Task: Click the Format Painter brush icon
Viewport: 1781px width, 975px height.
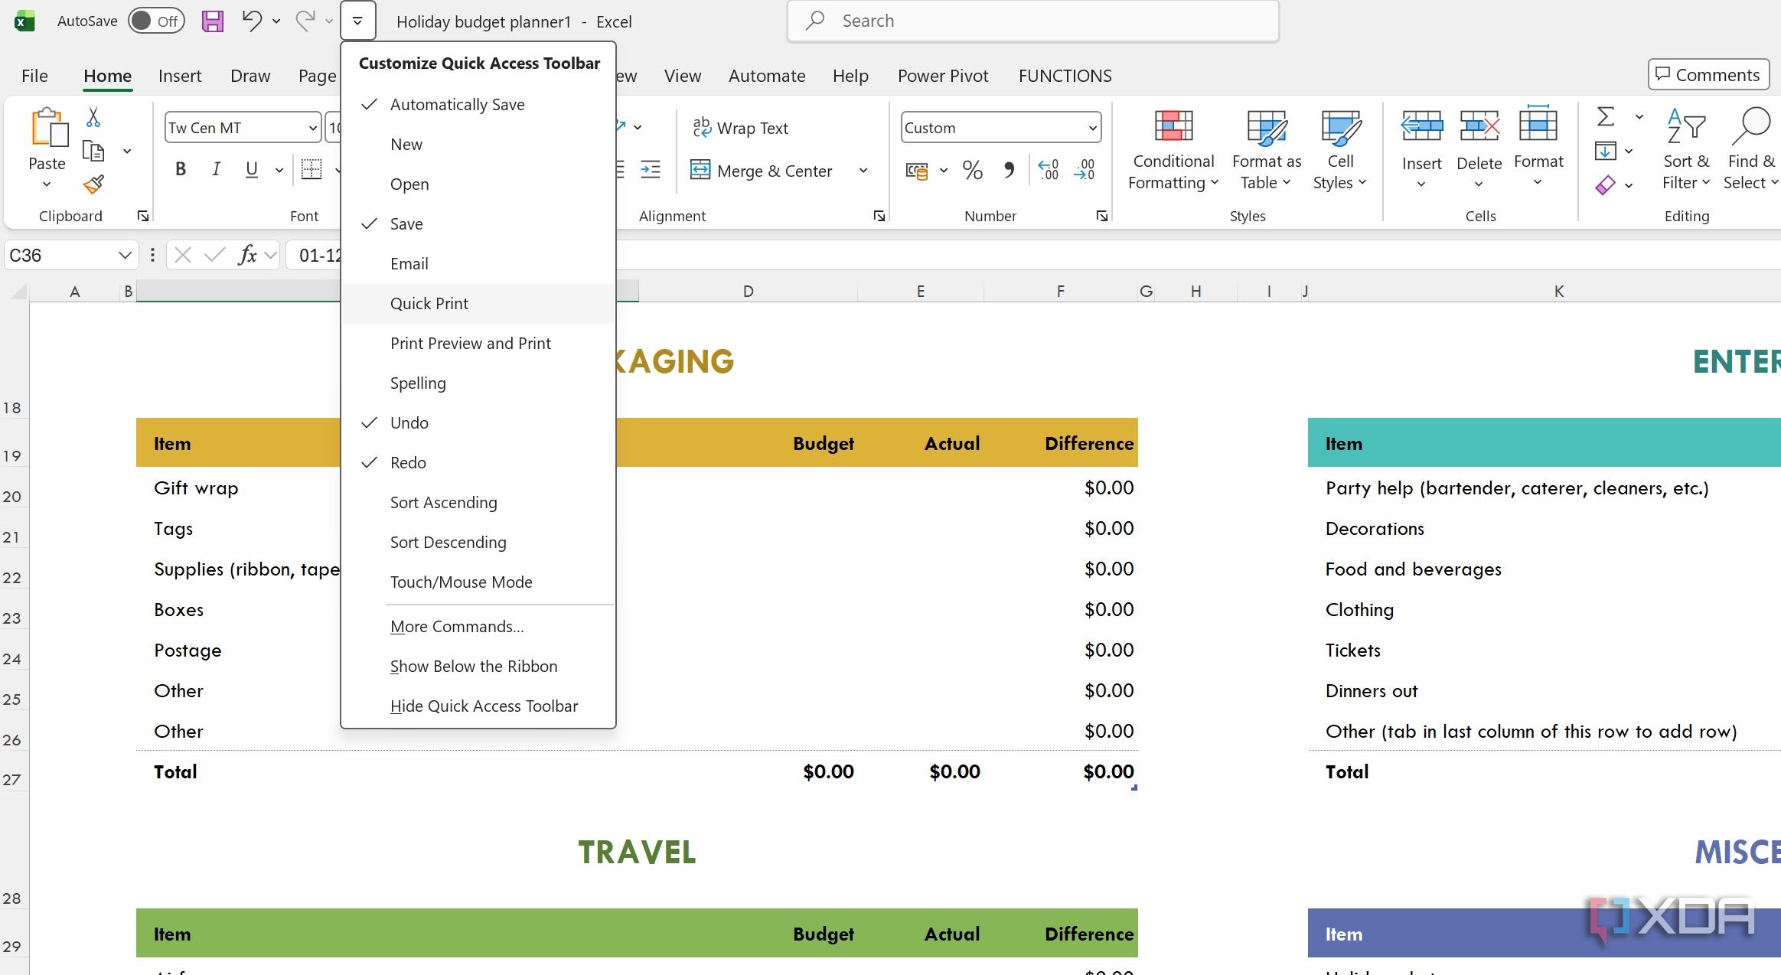Action: point(93,184)
